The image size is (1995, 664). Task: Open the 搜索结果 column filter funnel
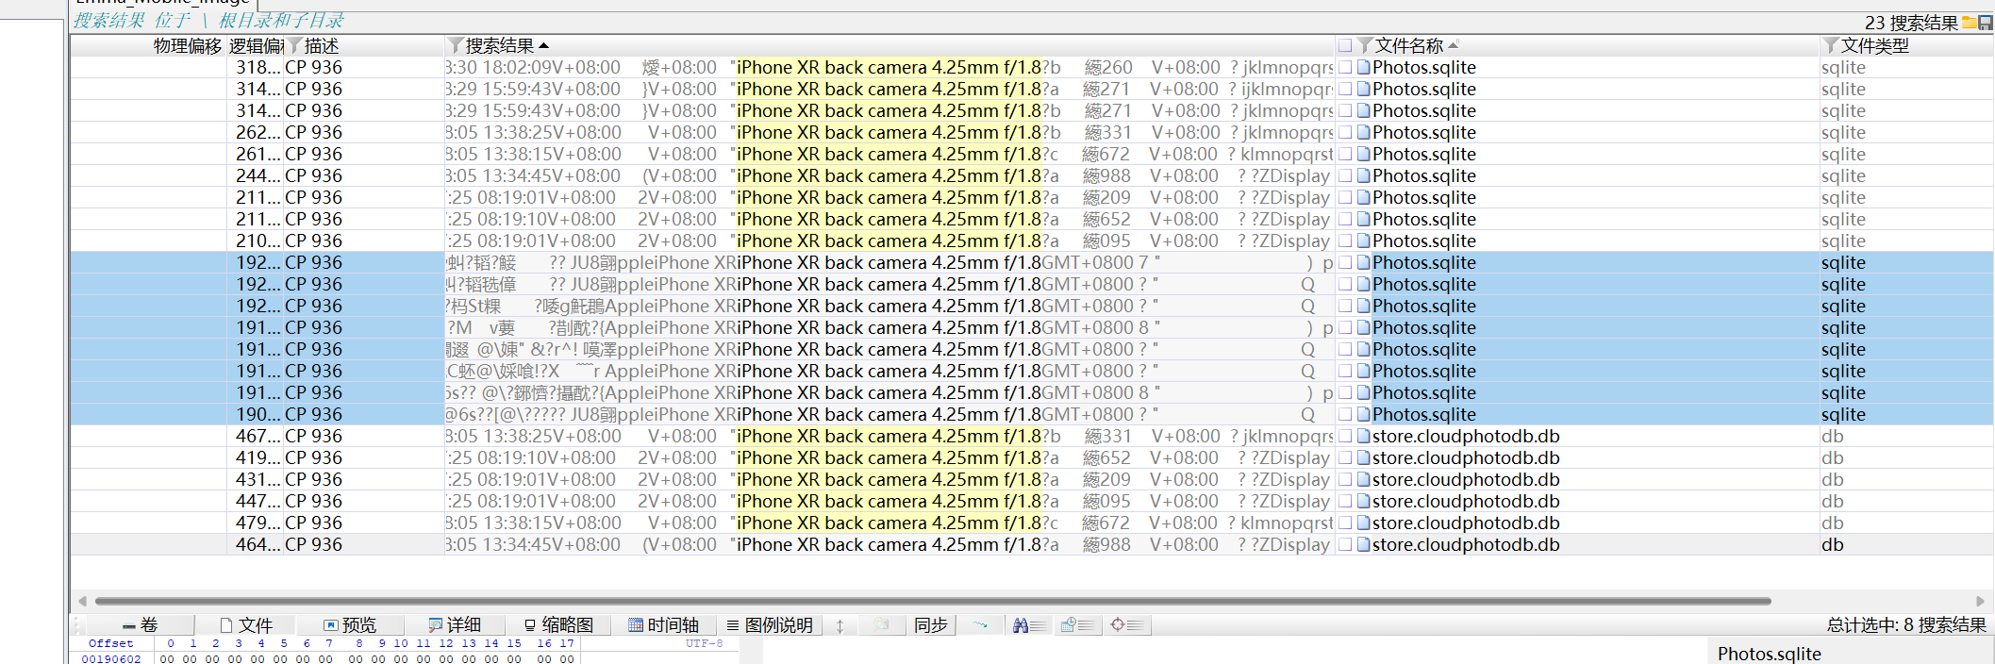point(456,45)
